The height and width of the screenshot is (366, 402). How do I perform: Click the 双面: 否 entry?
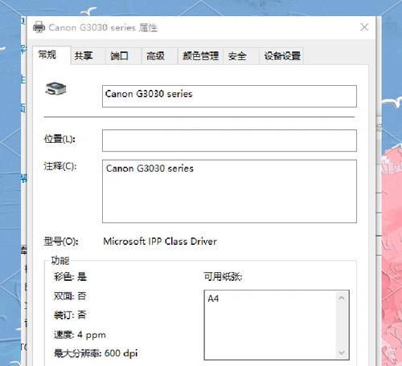(x=70, y=296)
